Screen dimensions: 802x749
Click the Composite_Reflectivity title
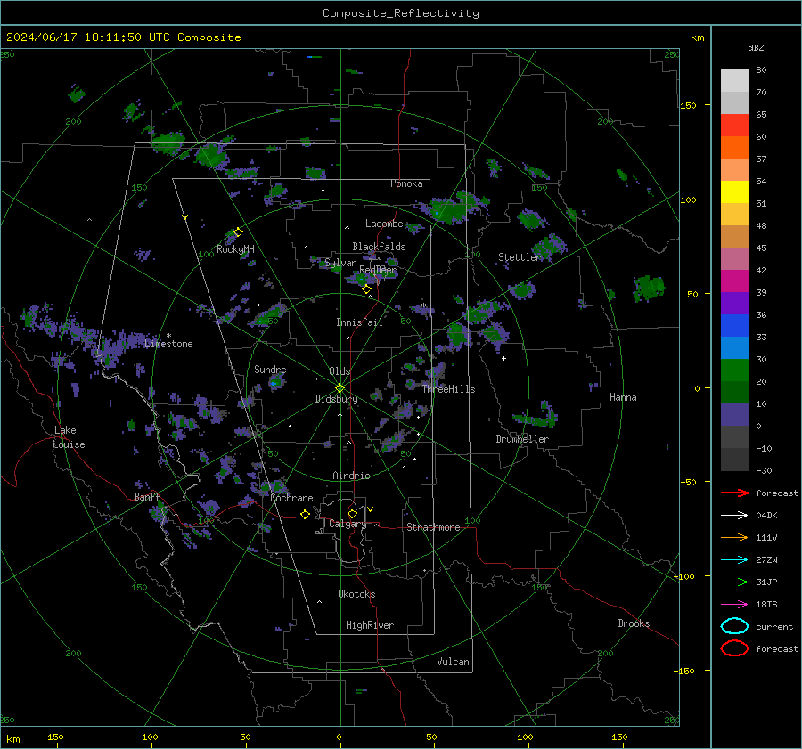pos(401,13)
